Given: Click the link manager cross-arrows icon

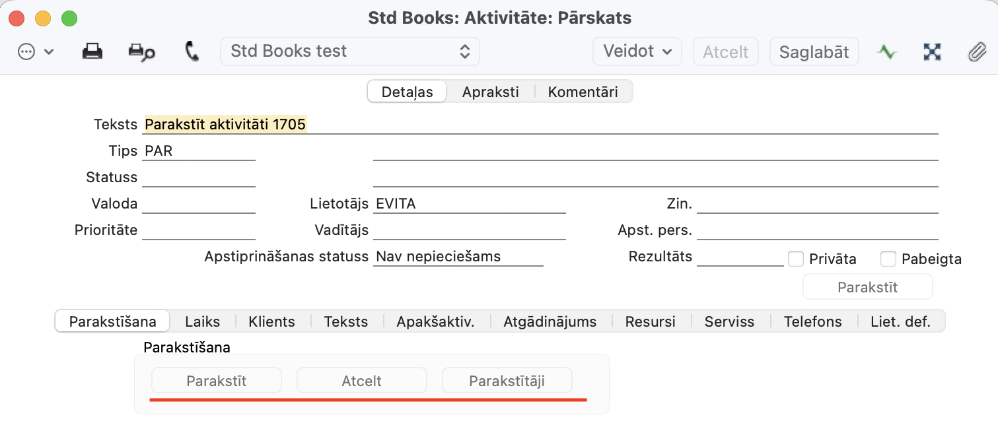Looking at the screenshot, I should click(x=932, y=51).
